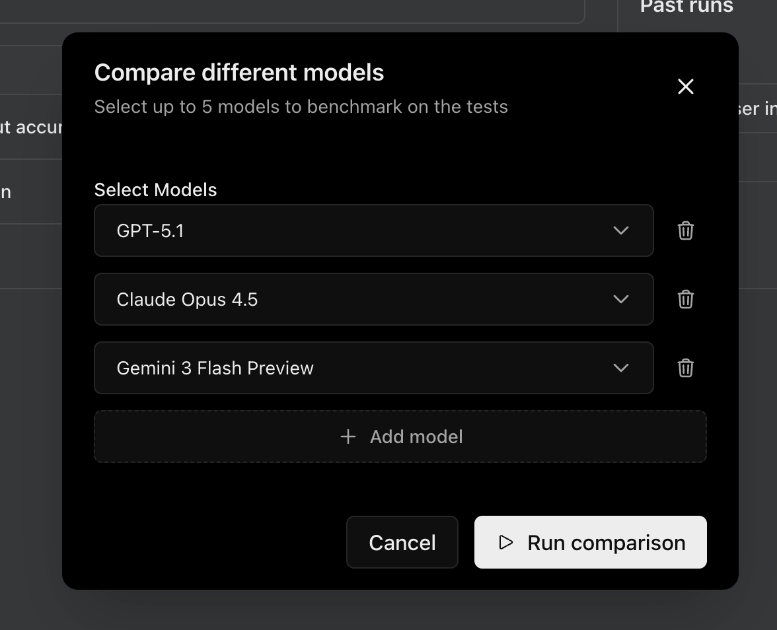The image size is (777, 630).
Task: Click the Past runs heading
Action: click(x=686, y=8)
